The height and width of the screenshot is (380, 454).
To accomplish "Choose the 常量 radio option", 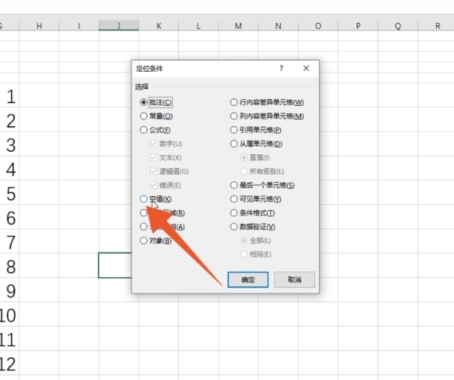I will tap(144, 116).
